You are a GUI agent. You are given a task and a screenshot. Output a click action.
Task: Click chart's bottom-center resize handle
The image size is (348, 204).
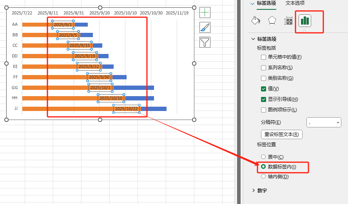(x=100, y=120)
